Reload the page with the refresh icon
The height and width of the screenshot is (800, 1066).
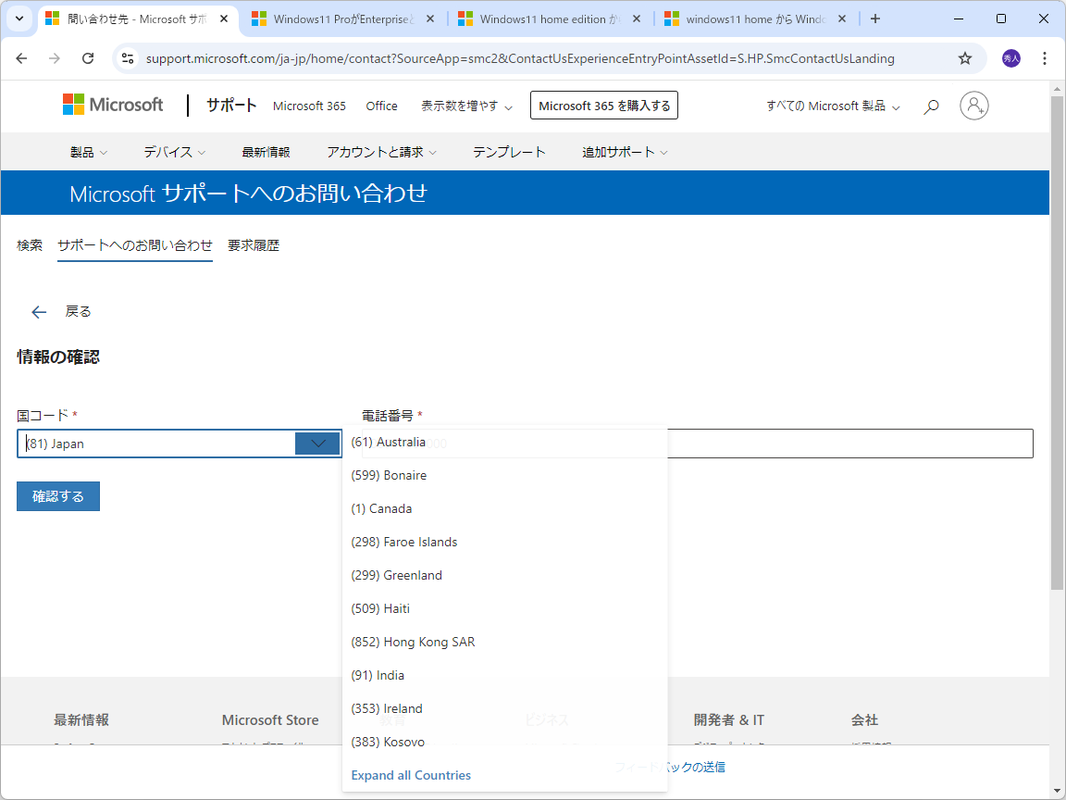(x=88, y=57)
